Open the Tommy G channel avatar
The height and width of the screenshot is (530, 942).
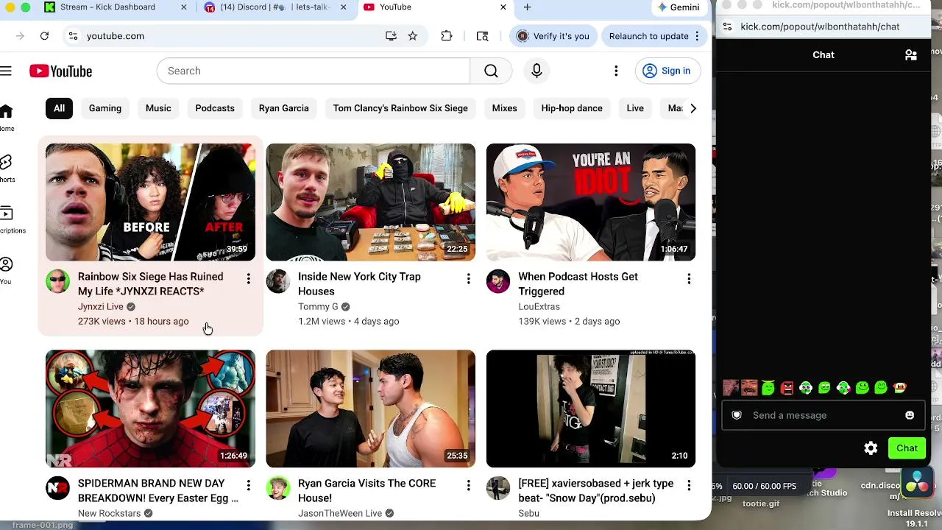pyautogui.click(x=277, y=281)
